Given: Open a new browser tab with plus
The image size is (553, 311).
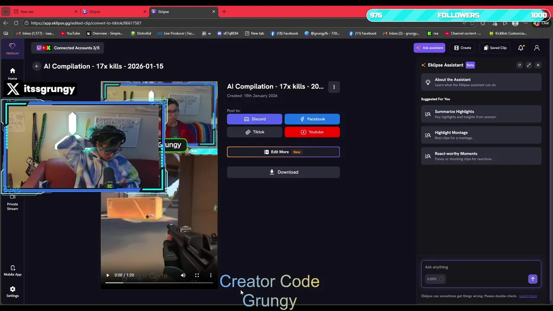Looking at the screenshot, I should (224, 12).
